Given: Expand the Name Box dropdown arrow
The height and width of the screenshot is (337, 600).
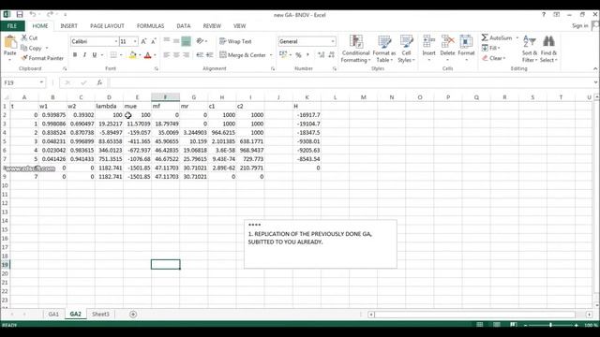Looking at the screenshot, I should click(41, 82).
